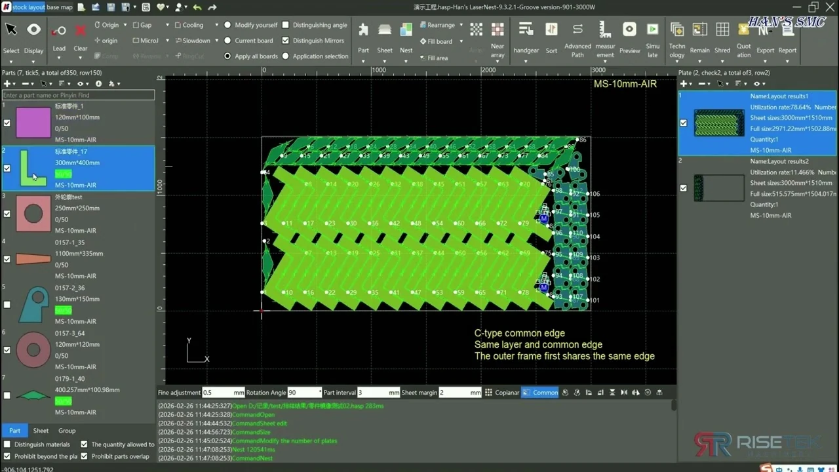Viewport: 839px width, 472px height.
Task: Enable the Distinguishing angle checkbox
Action: (x=285, y=25)
